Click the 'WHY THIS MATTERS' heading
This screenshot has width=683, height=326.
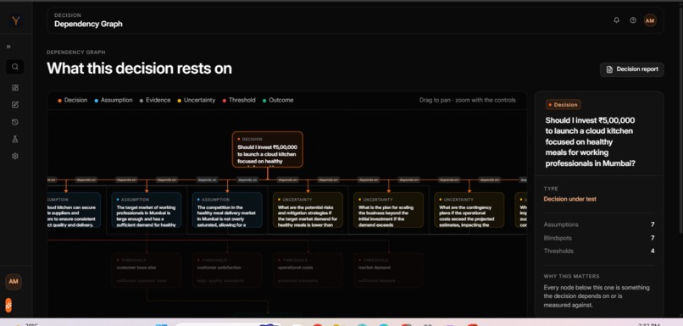click(571, 276)
